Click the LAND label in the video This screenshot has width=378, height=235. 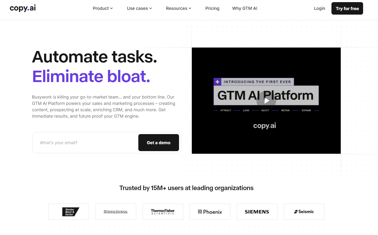pyautogui.click(x=246, y=110)
